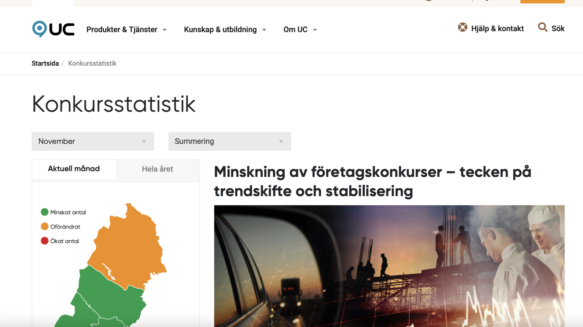The height and width of the screenshot is (327, 583).
Task: Open Kunskap & utbildning menu
Action: click(220, 29)
